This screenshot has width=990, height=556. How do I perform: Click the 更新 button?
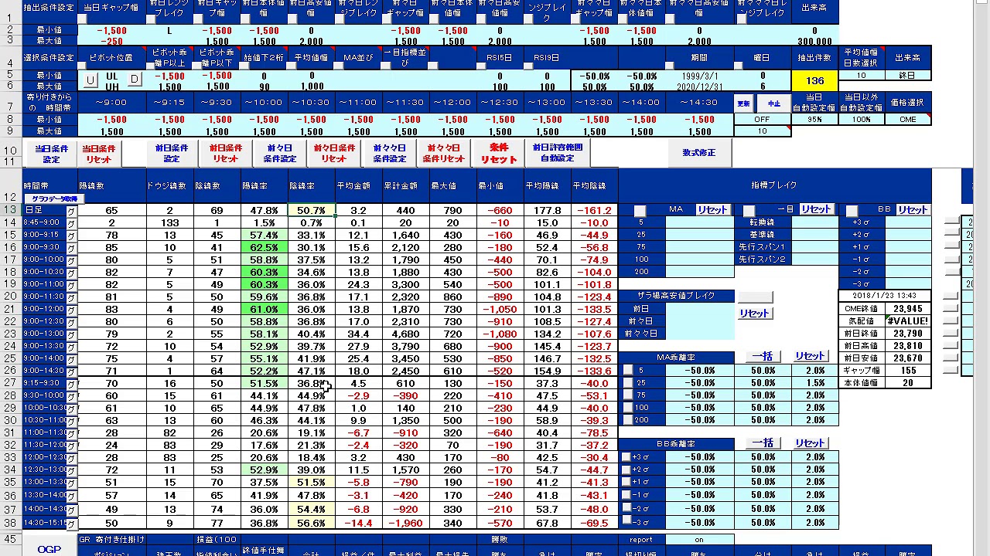[x=743, y=103]
